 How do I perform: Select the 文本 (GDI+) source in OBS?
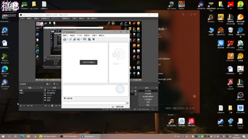click(x=52, y=91)
